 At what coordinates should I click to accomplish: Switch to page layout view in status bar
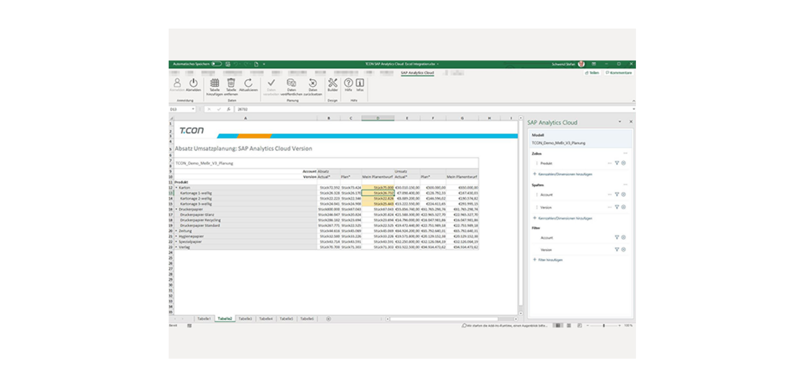569,325
